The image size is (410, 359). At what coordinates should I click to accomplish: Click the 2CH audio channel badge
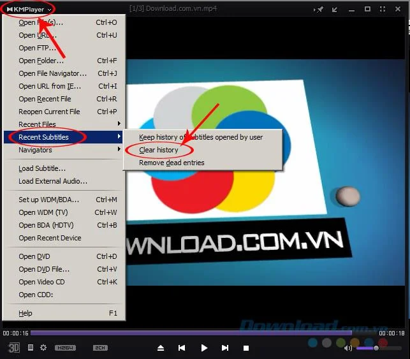(x=100, y=348)
